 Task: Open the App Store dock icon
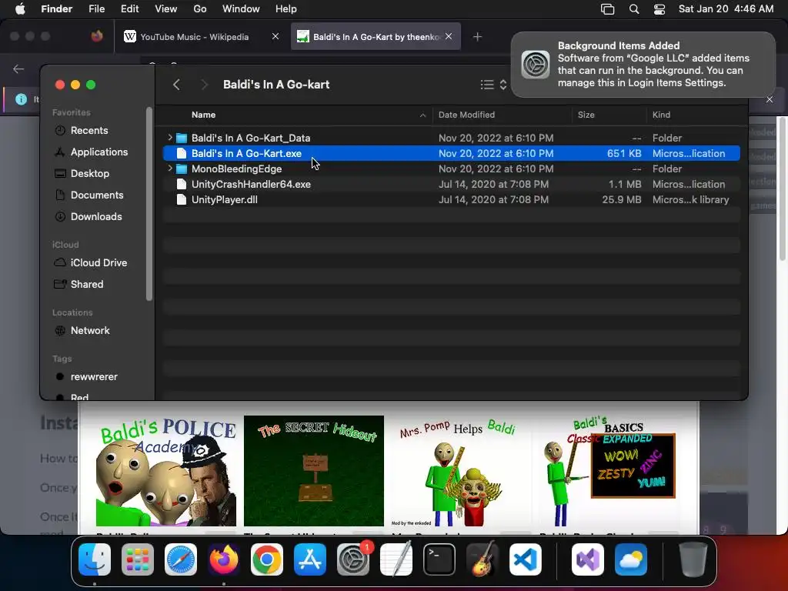[x=310, y=559]
